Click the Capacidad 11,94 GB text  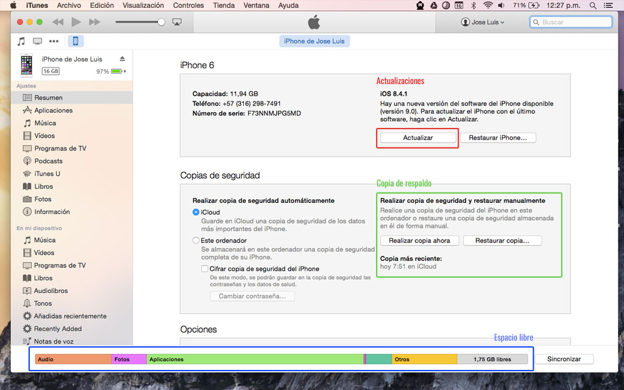(x=225, y=94)
